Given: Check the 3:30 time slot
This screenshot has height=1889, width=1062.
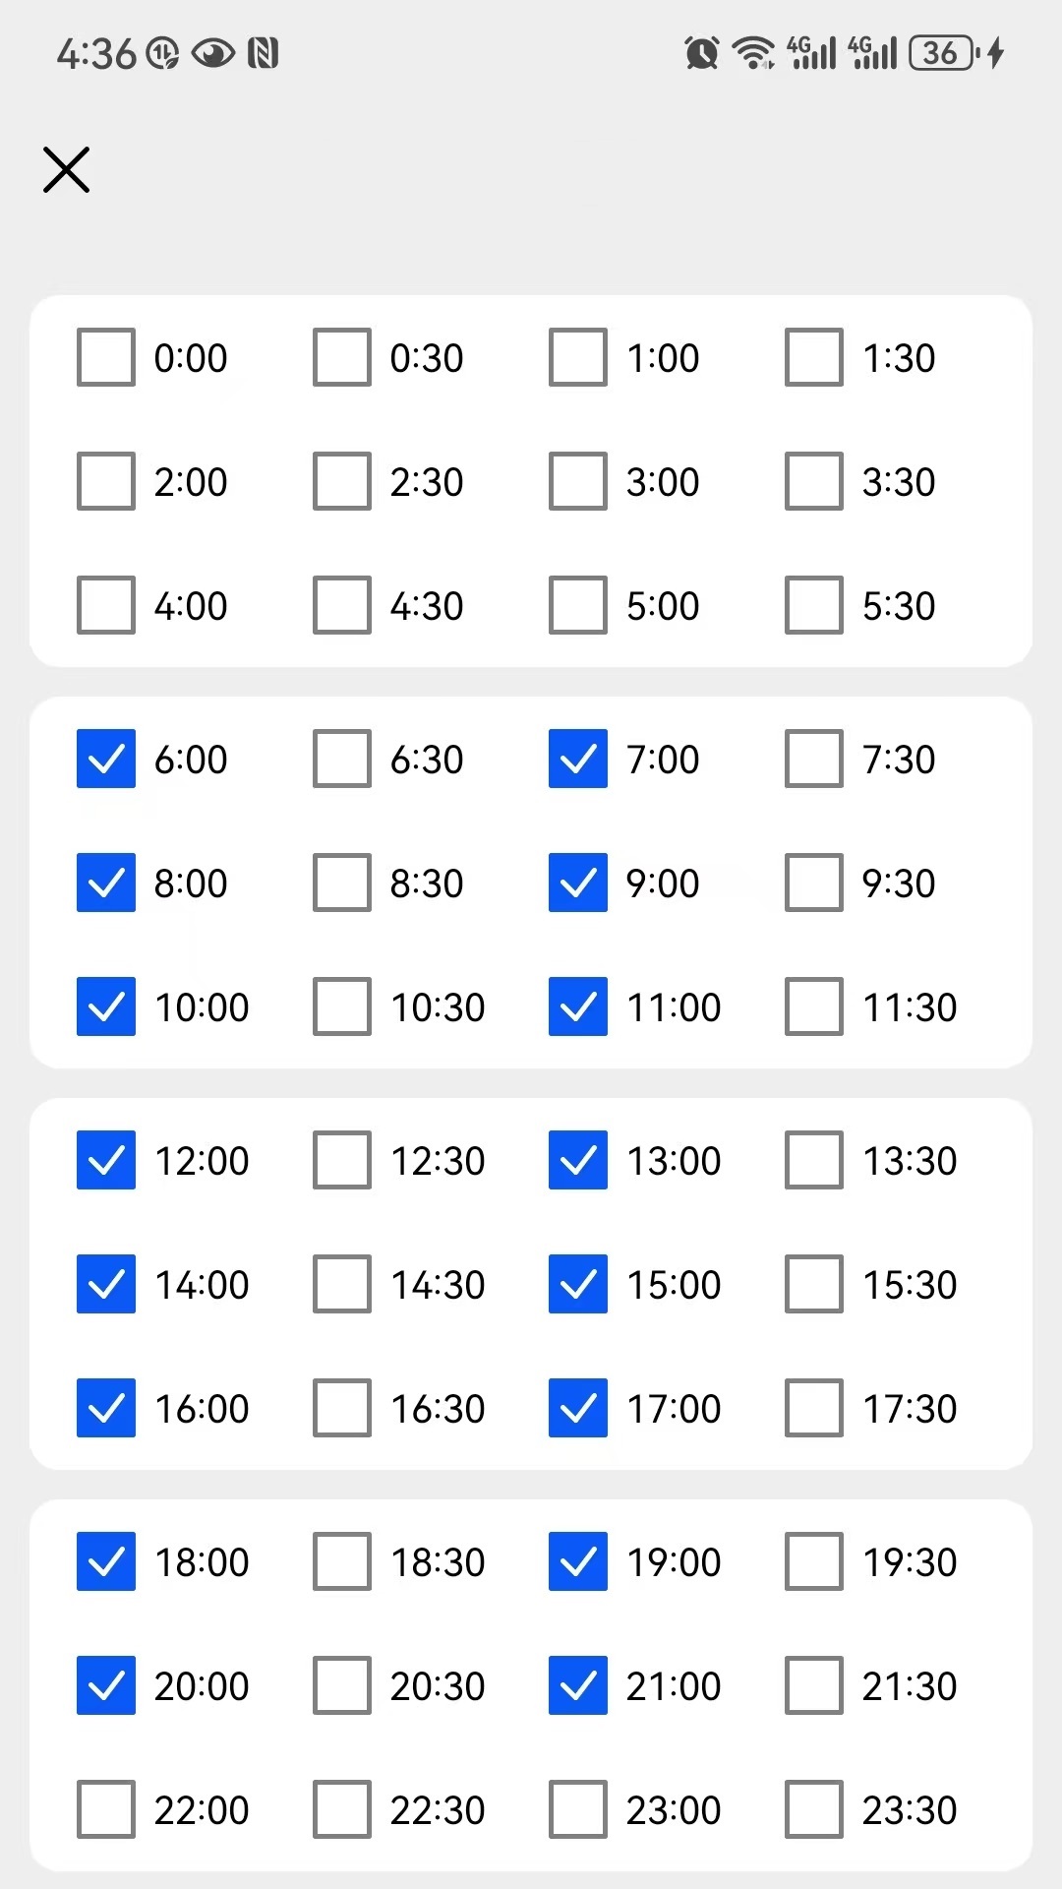Looking at the screenshot, I should [x=814, y=481].
